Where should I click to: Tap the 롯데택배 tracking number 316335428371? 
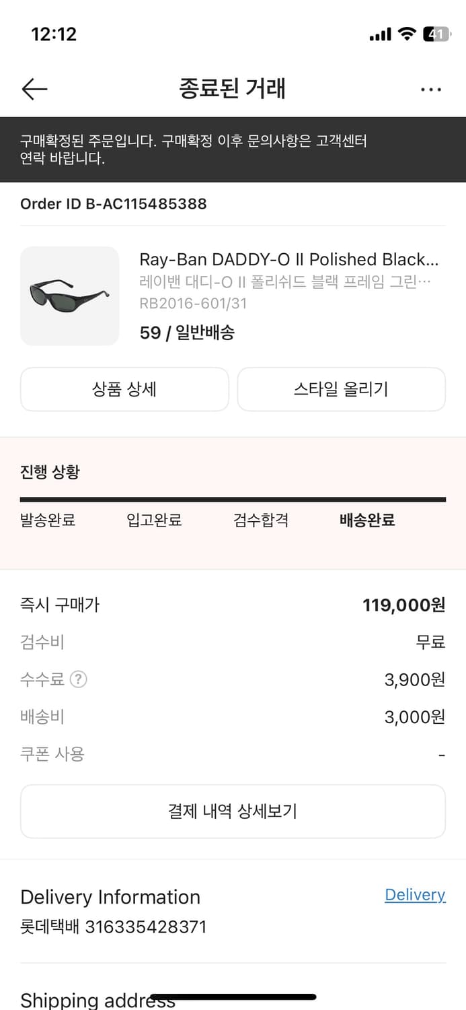pyautogui.click(x=113, y=927)
